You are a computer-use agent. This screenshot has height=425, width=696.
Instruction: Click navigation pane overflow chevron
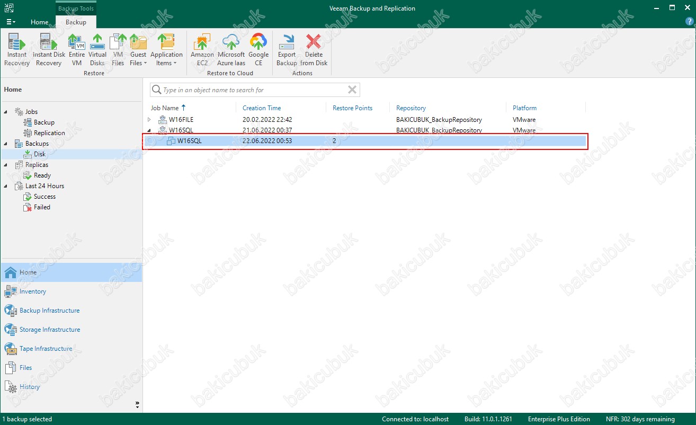137,404
